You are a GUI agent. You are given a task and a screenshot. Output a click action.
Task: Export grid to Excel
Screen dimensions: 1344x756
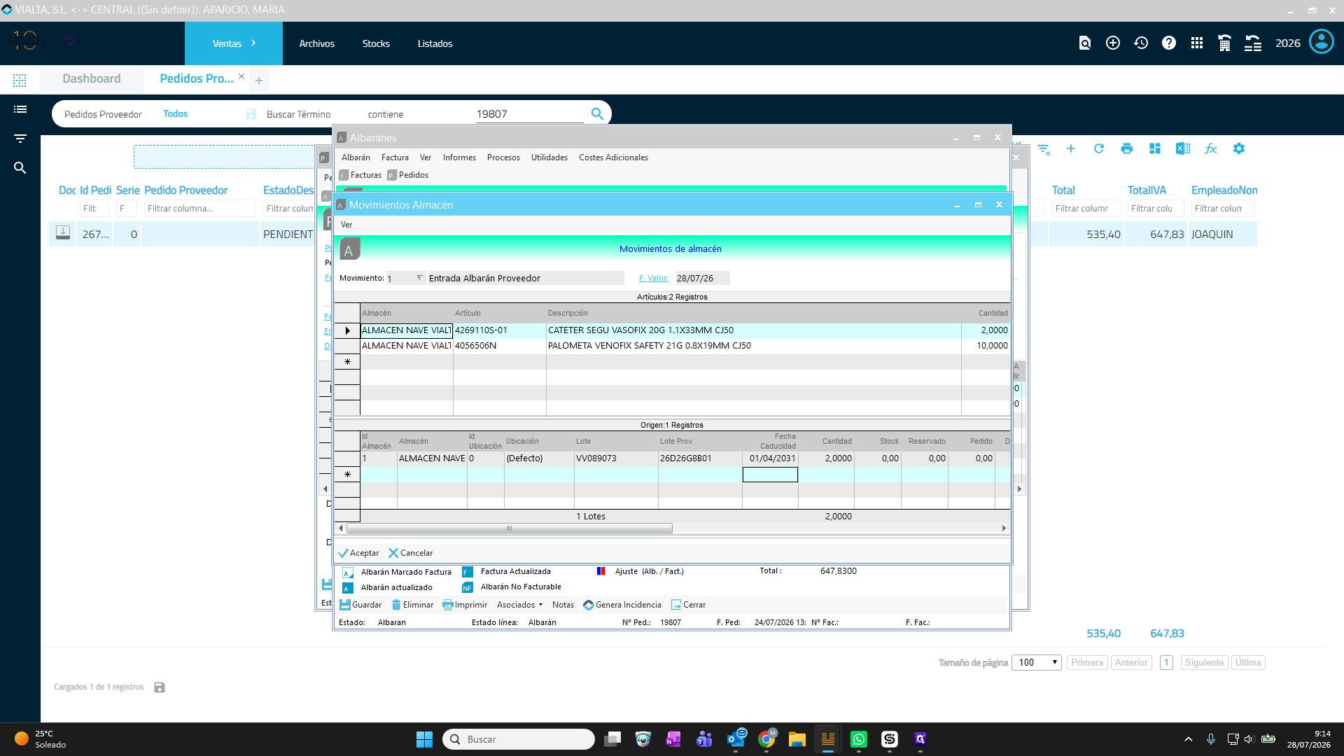1183,148
